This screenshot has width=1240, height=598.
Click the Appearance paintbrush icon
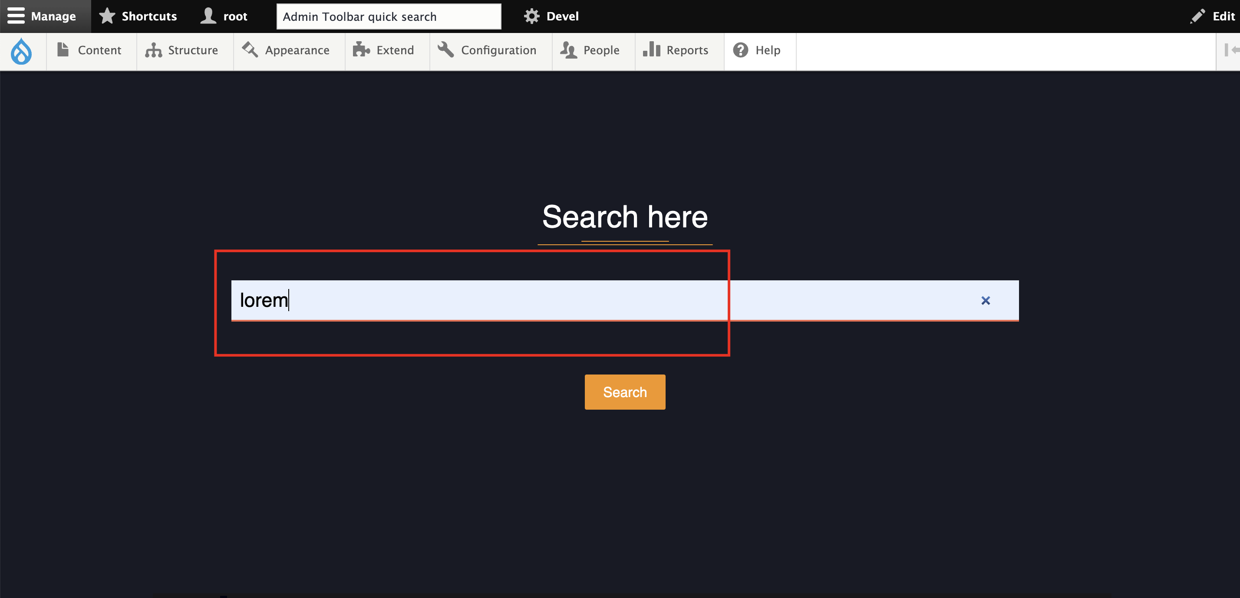tap(248, 49)
